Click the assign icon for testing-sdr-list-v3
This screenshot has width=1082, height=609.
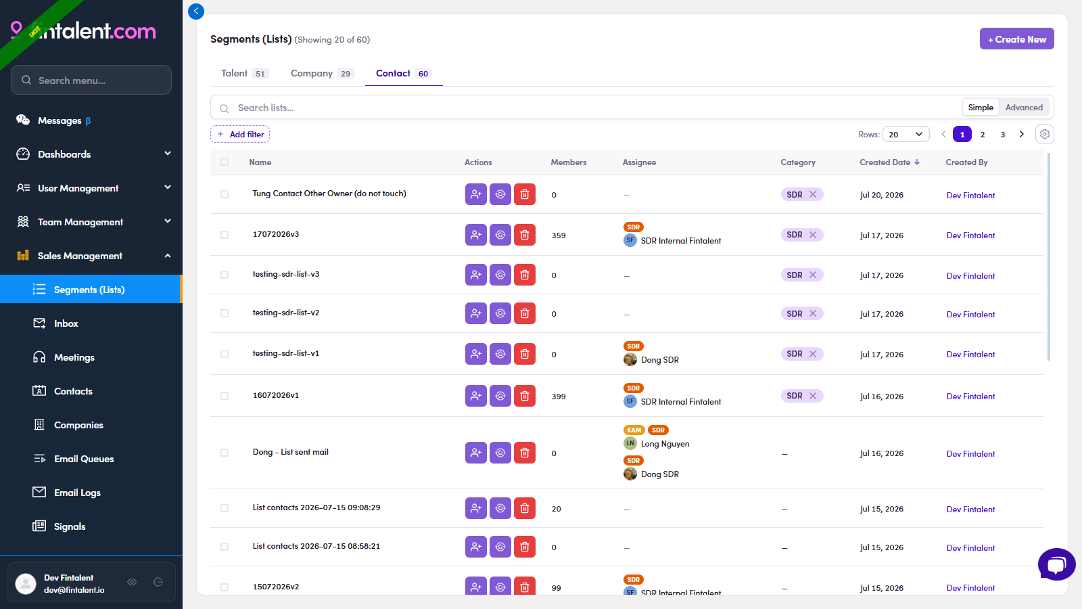pos(500,275)
